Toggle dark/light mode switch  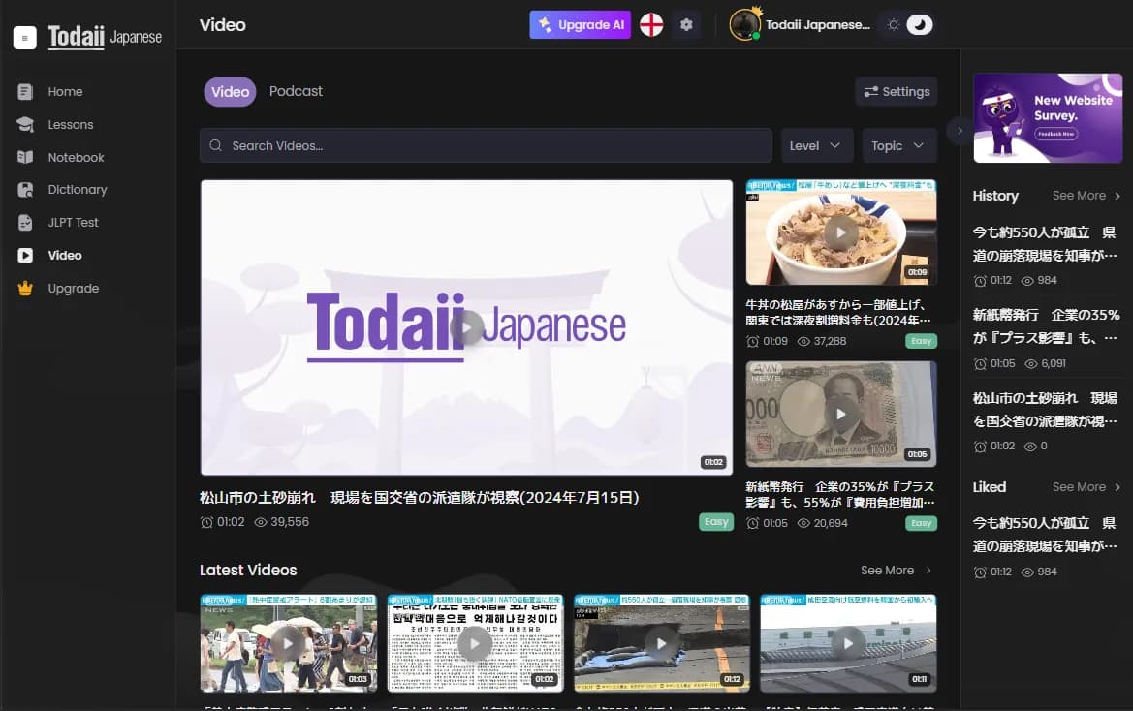point(908,25)
